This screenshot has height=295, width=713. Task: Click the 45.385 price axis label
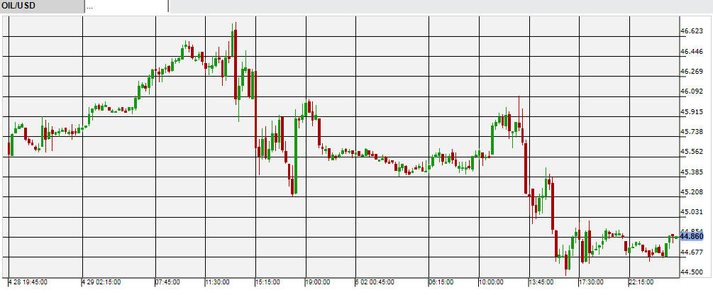click(x=691, y=172)
